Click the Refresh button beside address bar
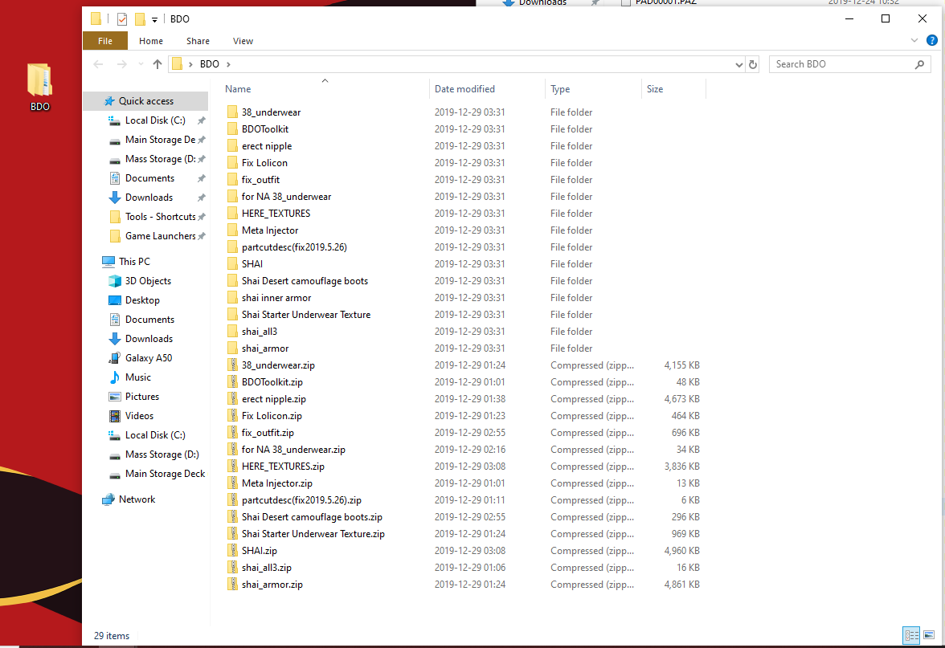Screen dimensions: 945x648 pos(753,64)
